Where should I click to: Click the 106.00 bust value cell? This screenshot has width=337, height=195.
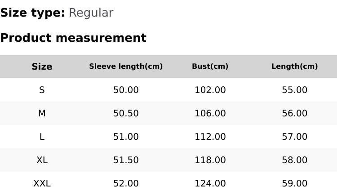pyautogui.click(x=210, y=113)
